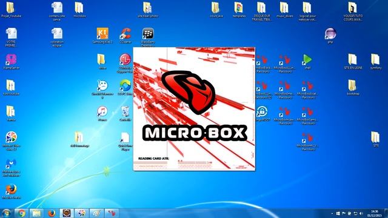The width and height of the screenshot is (388, 218).
Task: Open the MicroBoxAlcat... Raccourci shortcut
Action: point(307,90)
